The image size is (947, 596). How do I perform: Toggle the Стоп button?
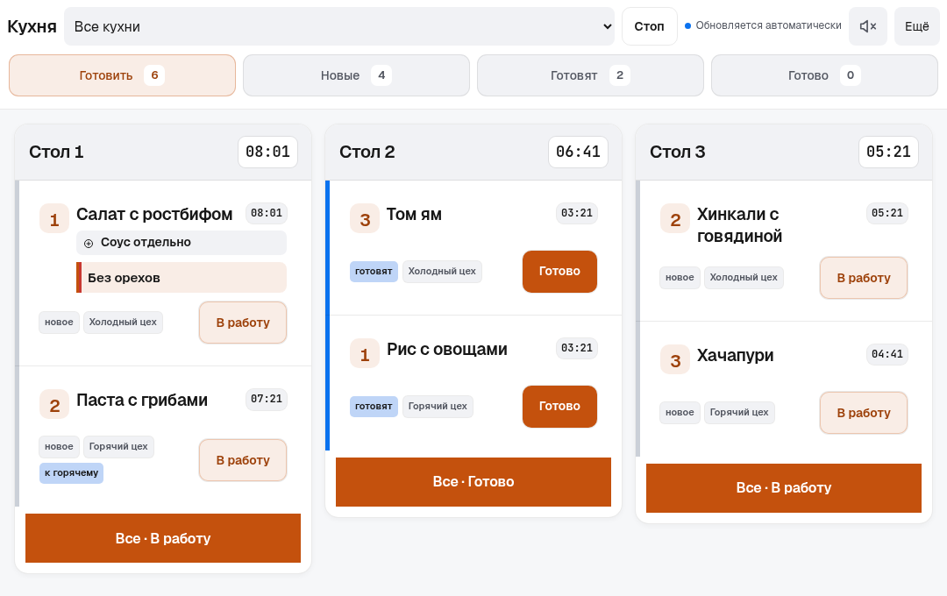point(649,26)
